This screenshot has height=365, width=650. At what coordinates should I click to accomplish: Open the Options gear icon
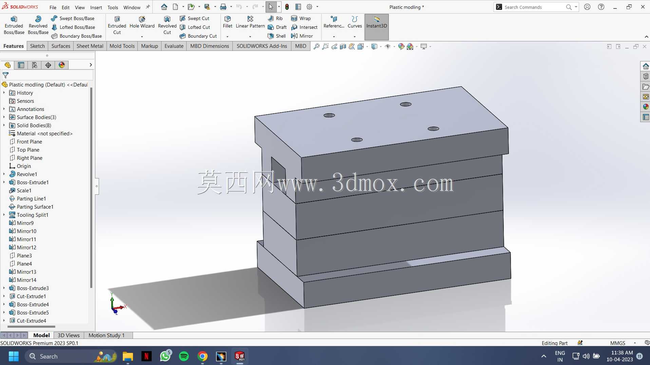coord(309,7)
